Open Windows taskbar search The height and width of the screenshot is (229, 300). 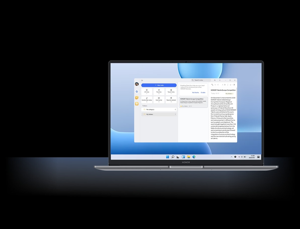pyautogui.click(x=173, y=157)
